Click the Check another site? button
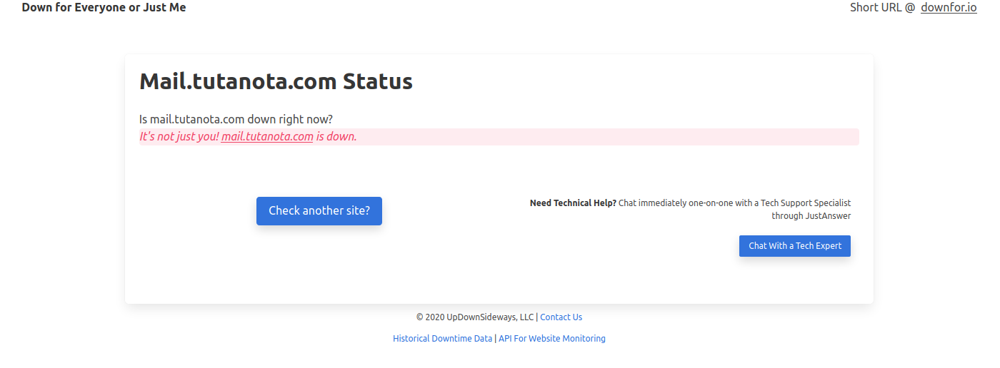Viewport: 1000px width, 368px height. coord(319,211)
